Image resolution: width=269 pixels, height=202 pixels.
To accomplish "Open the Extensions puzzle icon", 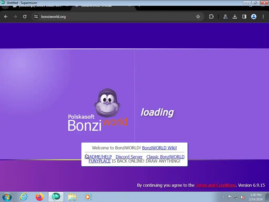I will 211,17.
